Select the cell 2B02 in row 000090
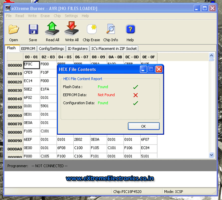222x200 pixels. pos(82,140)
